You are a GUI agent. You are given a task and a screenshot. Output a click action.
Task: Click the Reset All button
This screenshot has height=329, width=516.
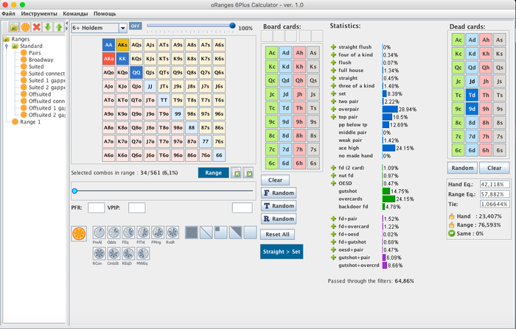click(277, 234)
